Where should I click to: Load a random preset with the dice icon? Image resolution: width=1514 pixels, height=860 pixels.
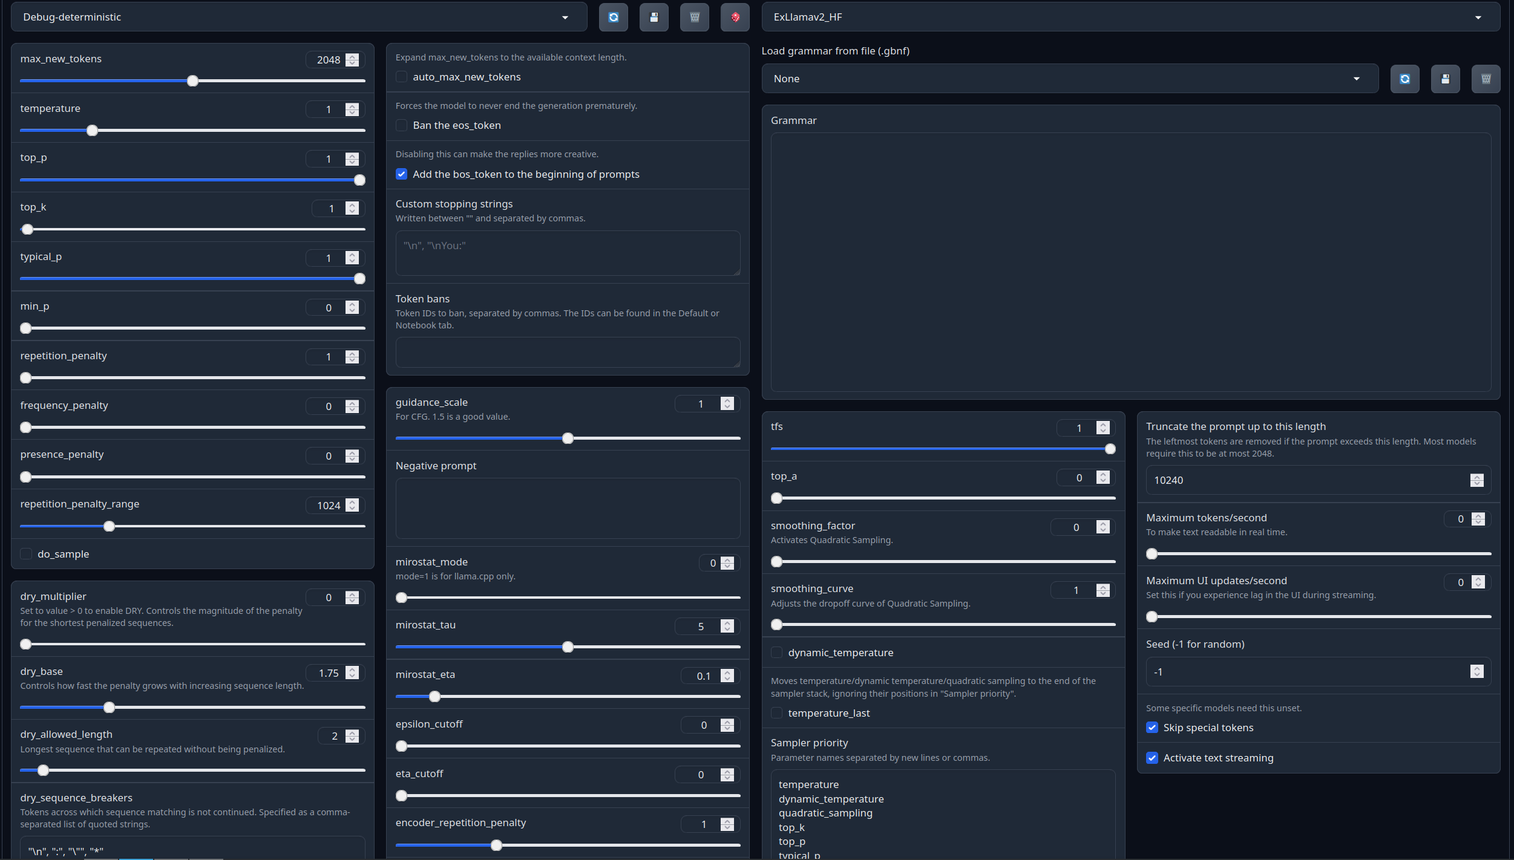734,17
